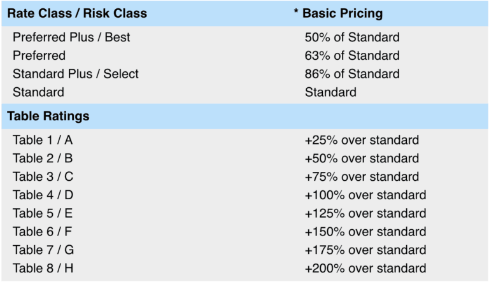The height and width of the screenshot is (282, 489).
Task: Select the "50% of Standard" pricing cell
Action: 352,37
